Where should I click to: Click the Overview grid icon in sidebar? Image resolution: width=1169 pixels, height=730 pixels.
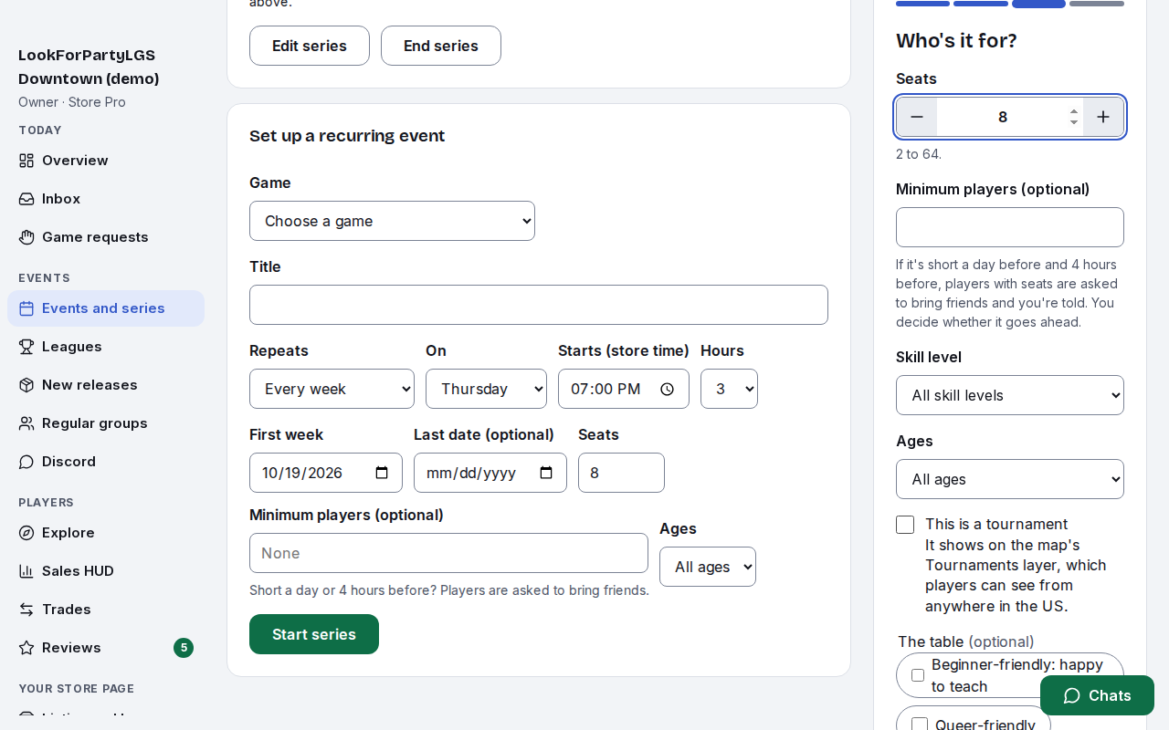[26, 161]
